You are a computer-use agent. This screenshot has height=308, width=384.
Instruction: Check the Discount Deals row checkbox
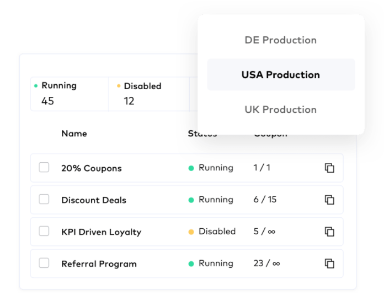pos(44,200)
